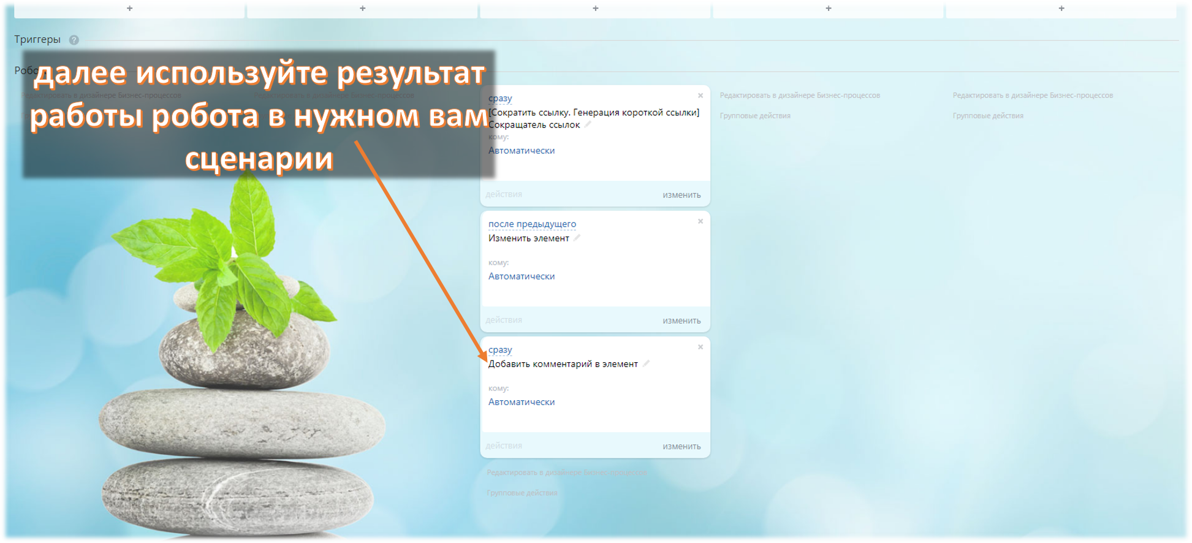
Task: Click Групповые действия in the rightmost column
Action: point(988,116)
